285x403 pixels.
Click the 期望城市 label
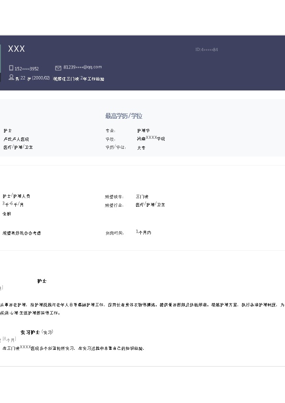point(114,197)
